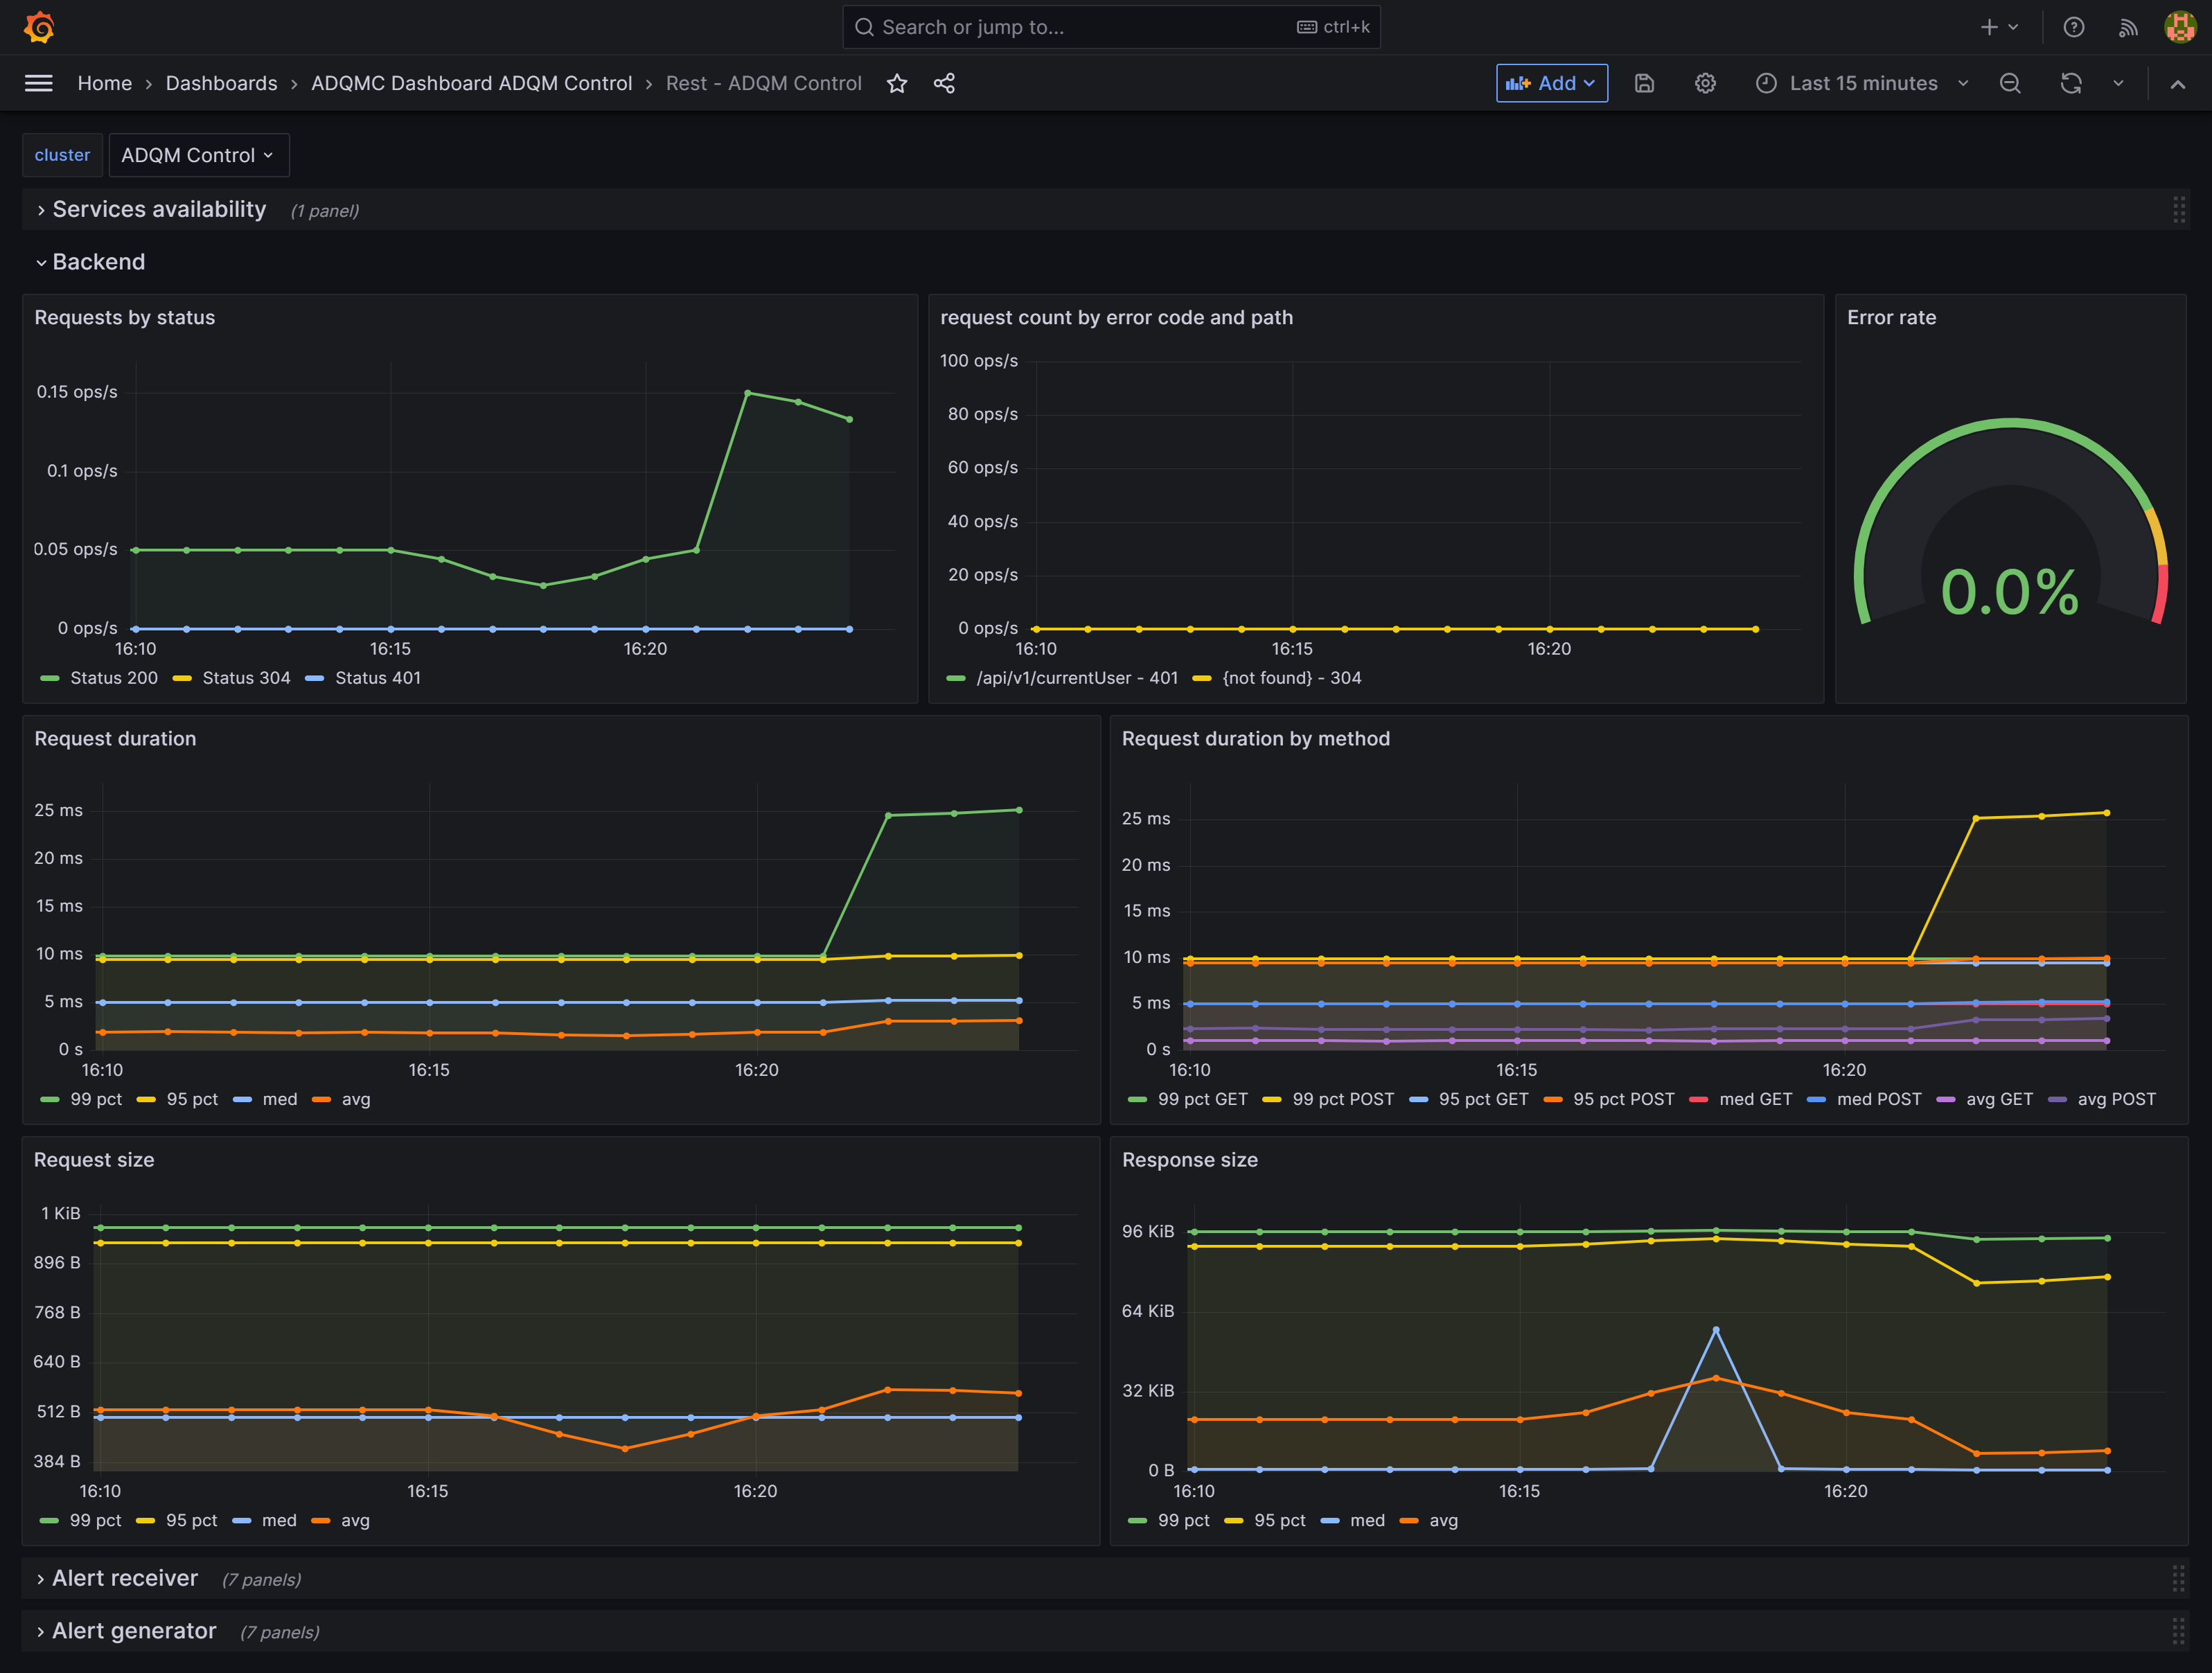Click the Grafana logo
The width and height of the screenshot is (2212, 1673).
pos(37,27)
